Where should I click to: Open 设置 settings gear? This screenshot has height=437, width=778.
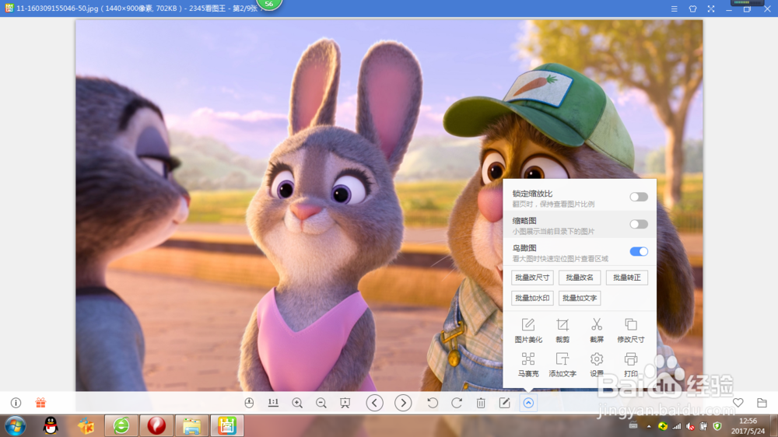point(597,365)
